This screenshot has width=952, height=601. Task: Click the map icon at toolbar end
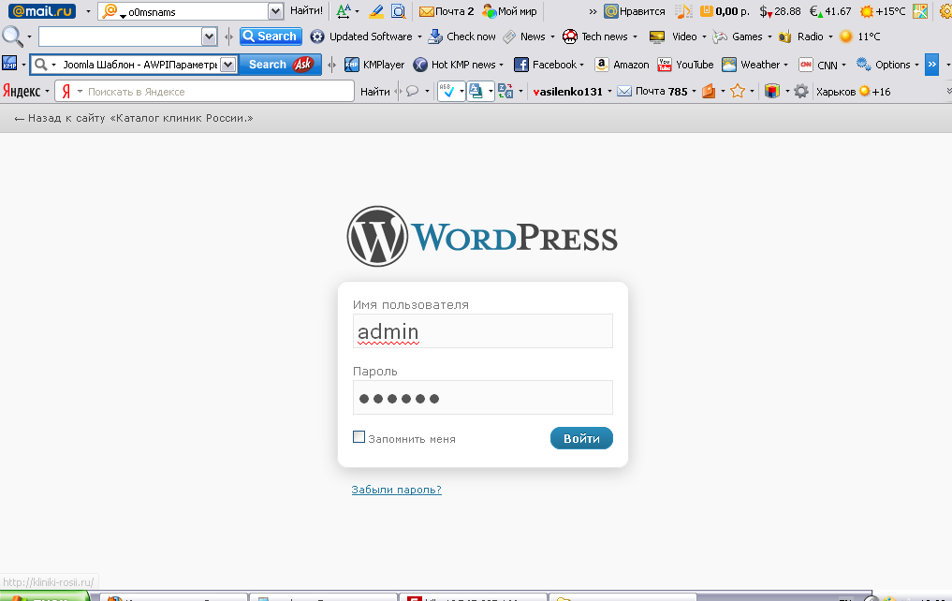click(x=920, y=11)
